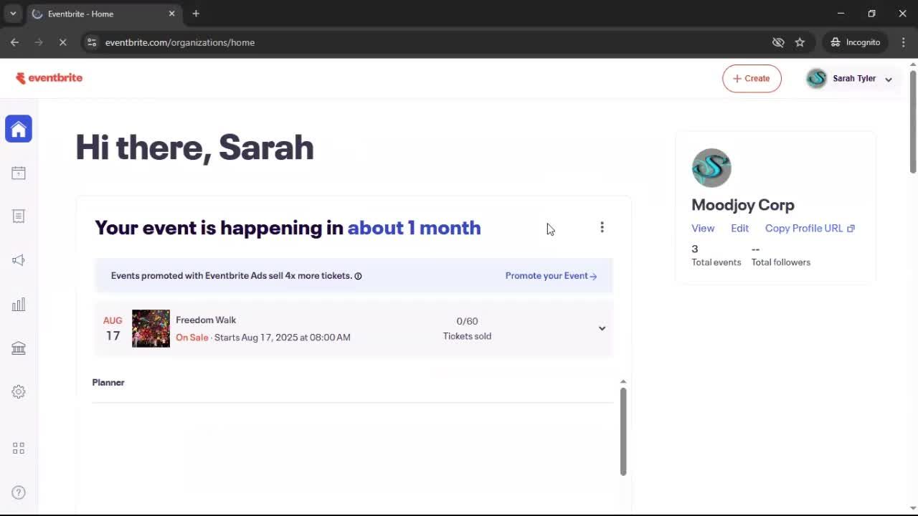
Task: Click the View profile link
Action: (703, 228)
